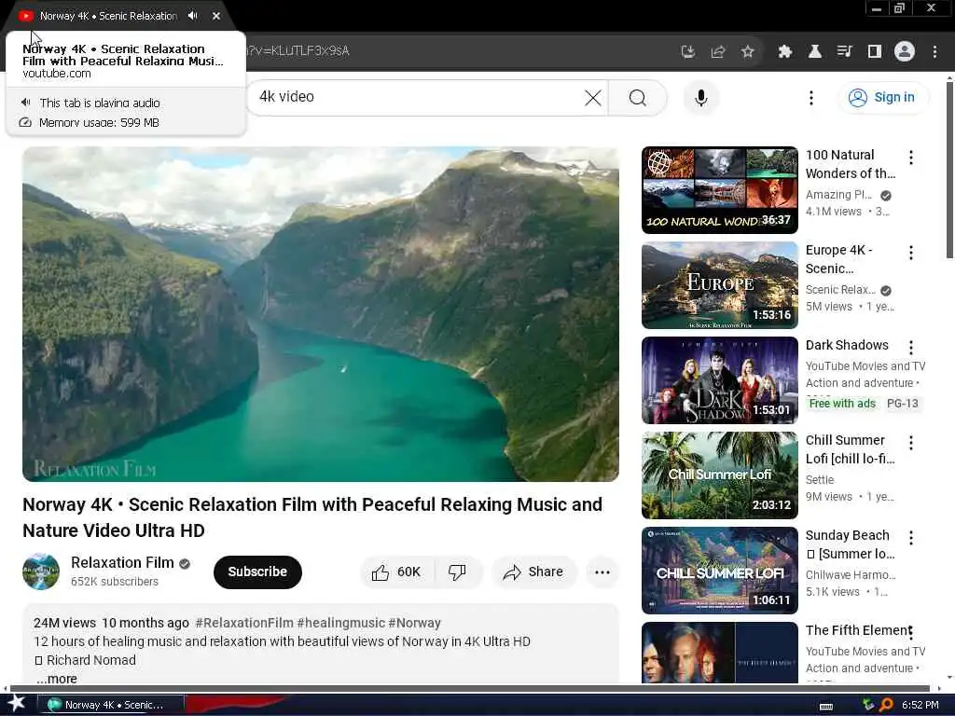
Task: Open the Chrome three-dot menu
Action: click(934, 52)
